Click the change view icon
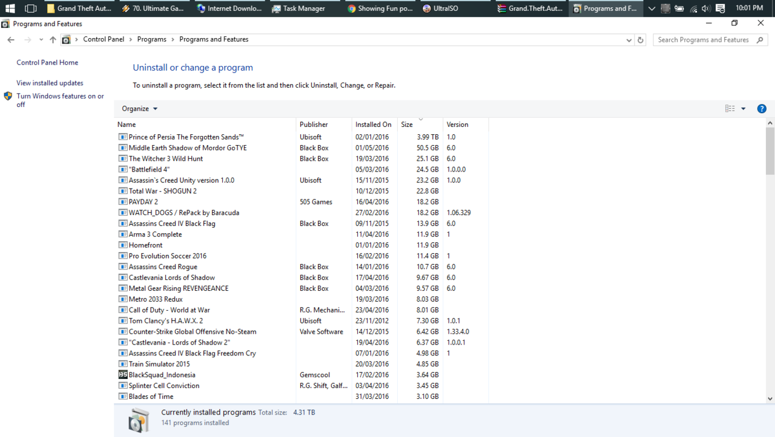775x437 pixels. [730, 109]
